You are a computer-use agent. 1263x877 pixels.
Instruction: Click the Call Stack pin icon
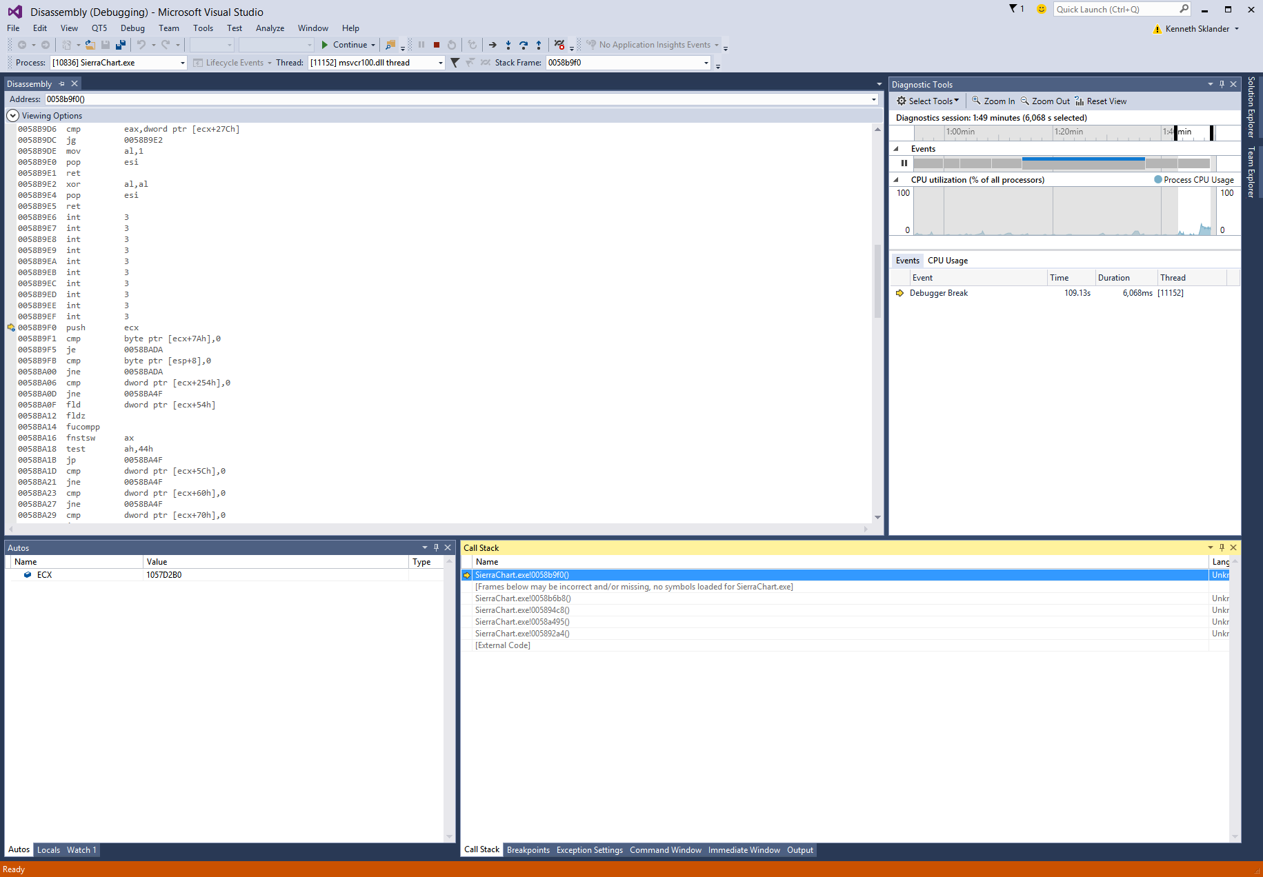1222,547
